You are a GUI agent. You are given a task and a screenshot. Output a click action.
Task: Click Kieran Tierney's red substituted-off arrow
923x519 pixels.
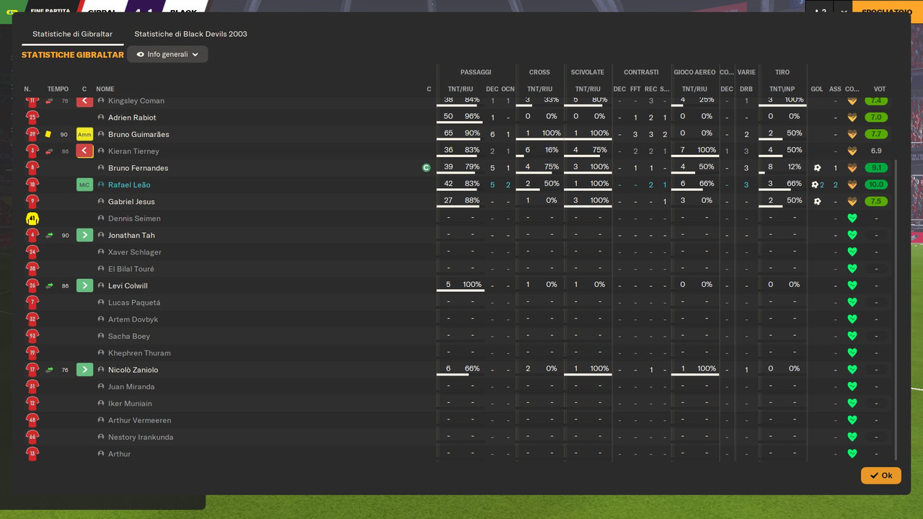pyautogui.click(x=84, y=151)
